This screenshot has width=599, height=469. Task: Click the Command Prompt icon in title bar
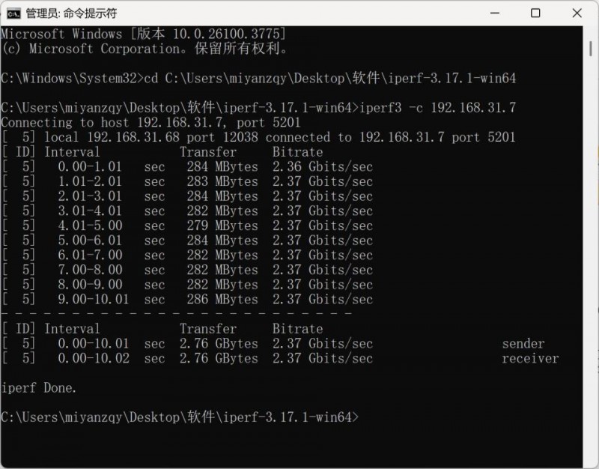[13, 13]
